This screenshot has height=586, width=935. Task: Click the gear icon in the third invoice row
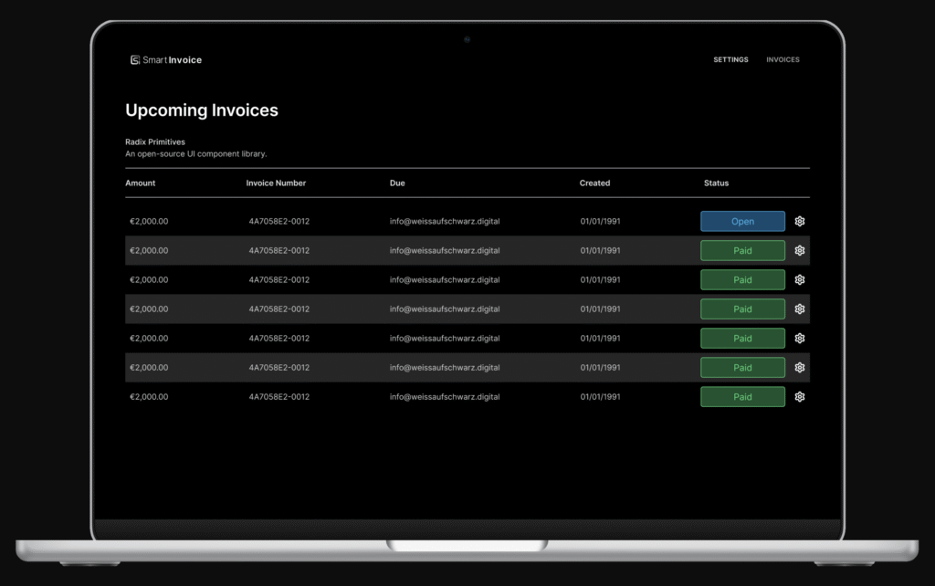800,280
